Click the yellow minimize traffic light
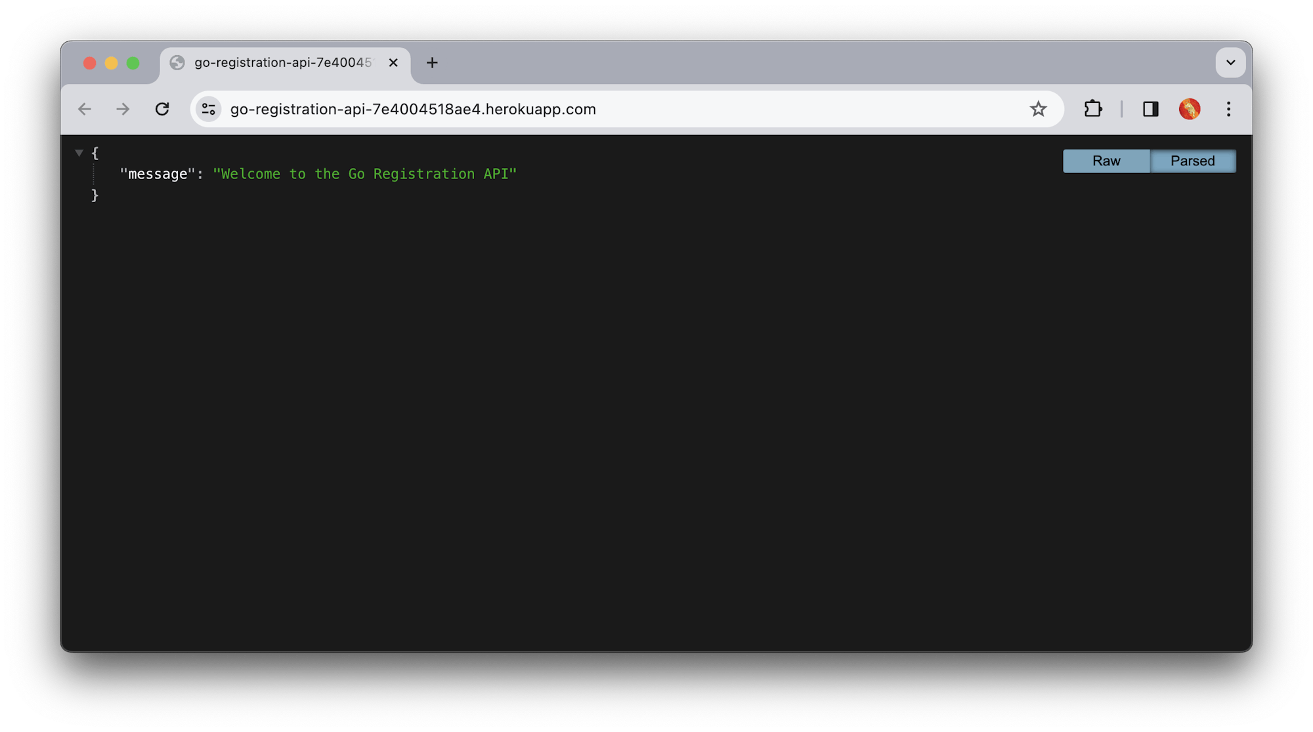 [x=111, y=62]
